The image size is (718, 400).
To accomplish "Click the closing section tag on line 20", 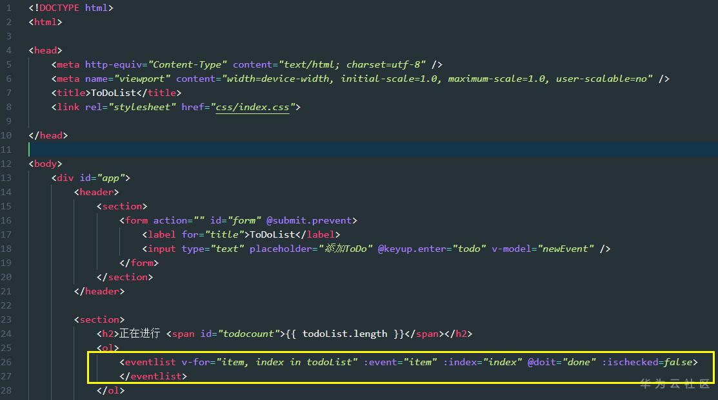I will (125, 277).
